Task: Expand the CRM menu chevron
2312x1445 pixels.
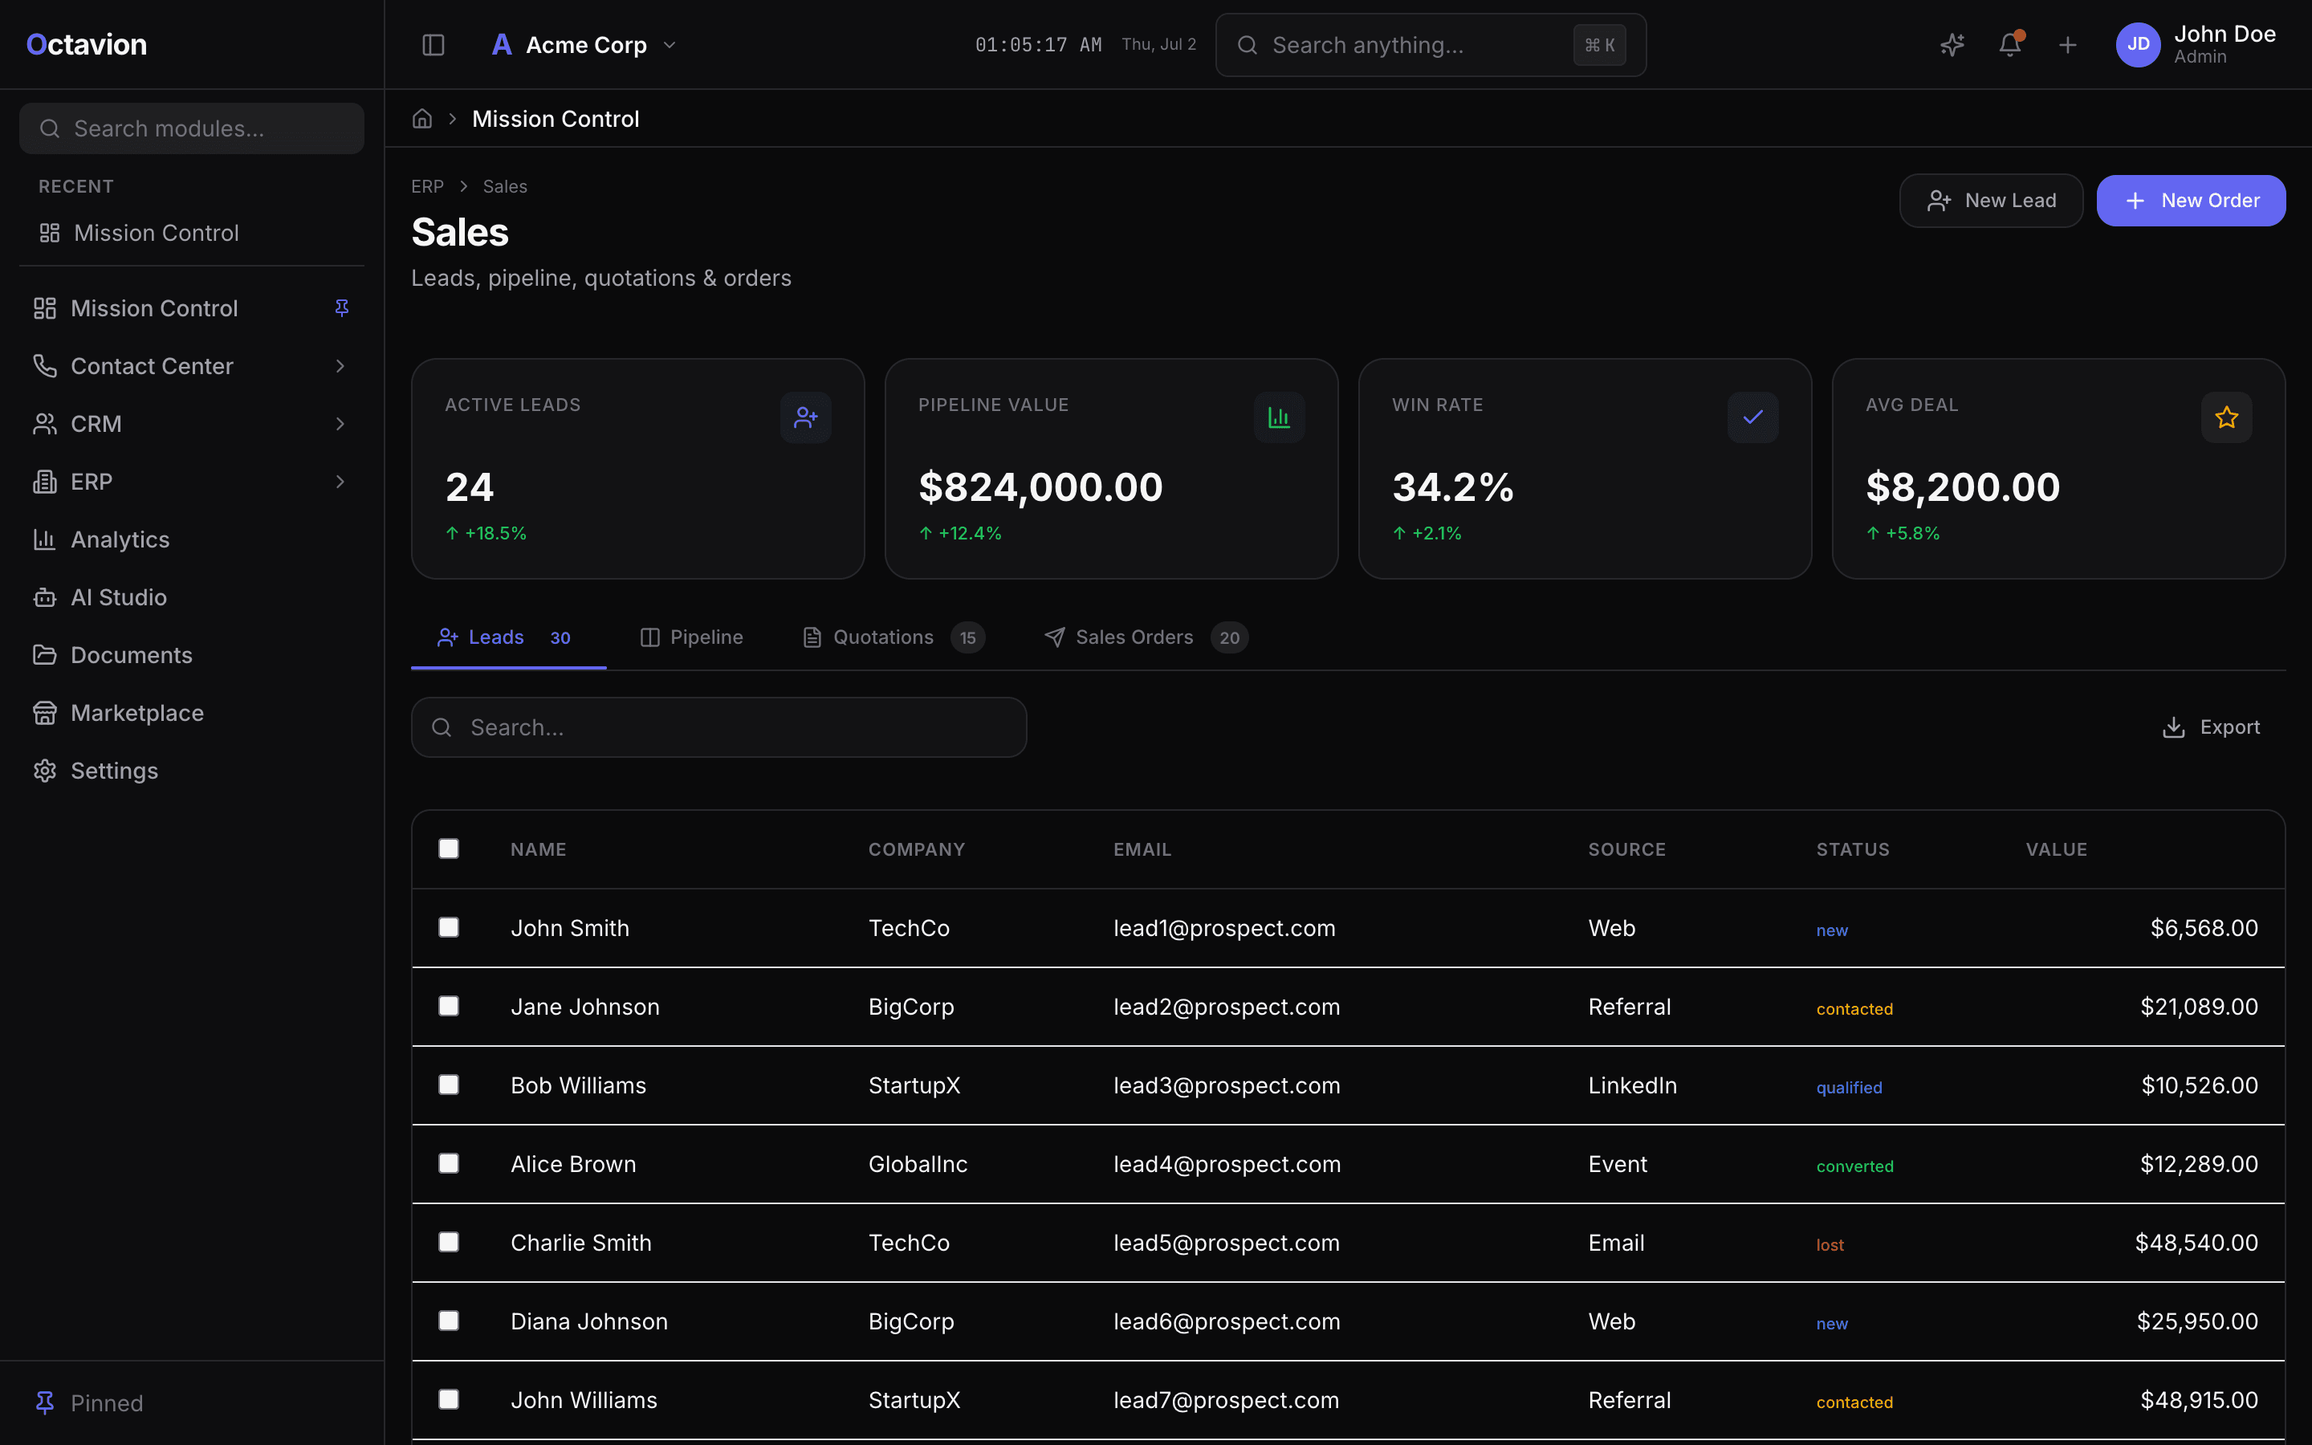Action: pos(340,423)
